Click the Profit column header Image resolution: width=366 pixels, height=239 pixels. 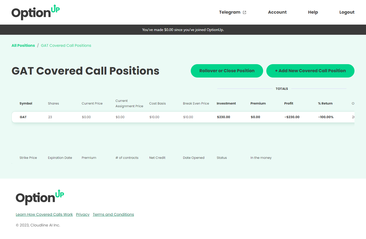(289, 103)
